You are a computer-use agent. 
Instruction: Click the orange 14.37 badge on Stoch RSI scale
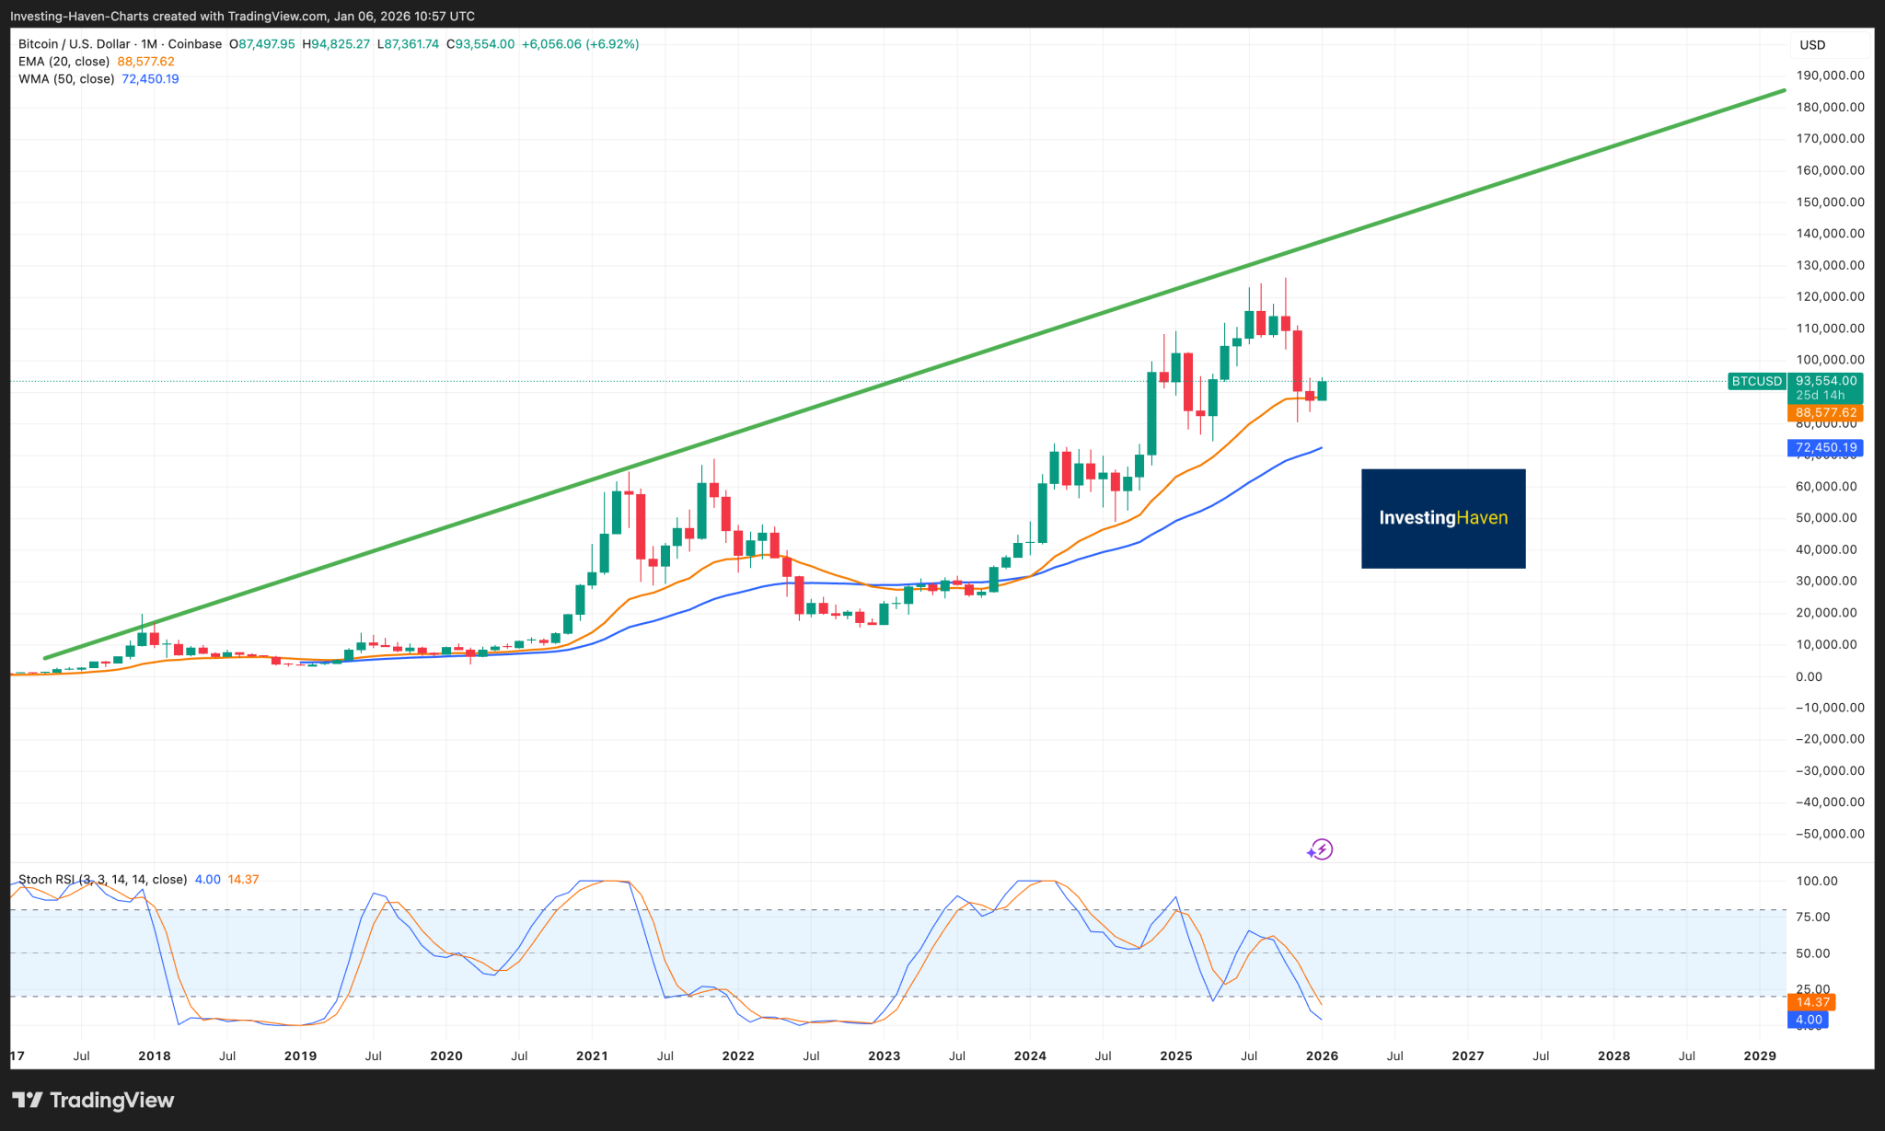click(x=1810, y=1001)
